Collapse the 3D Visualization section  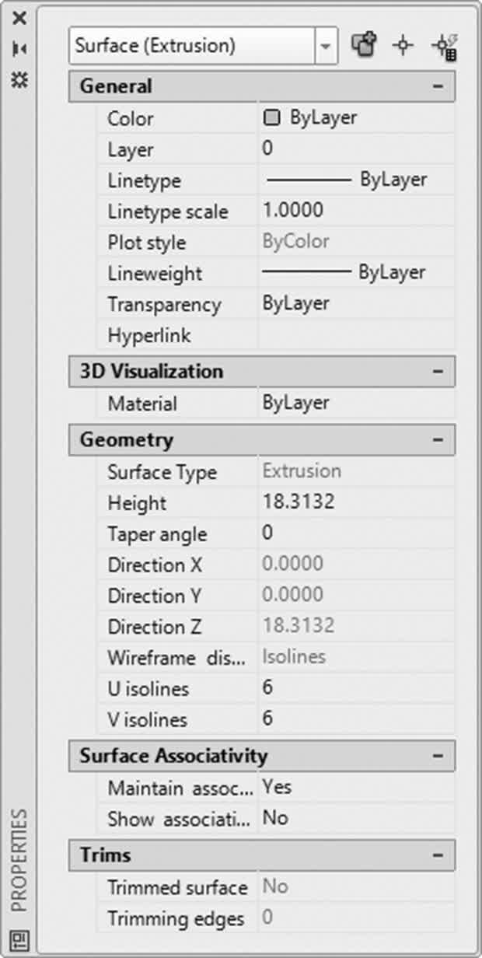(x=438, y=371)
